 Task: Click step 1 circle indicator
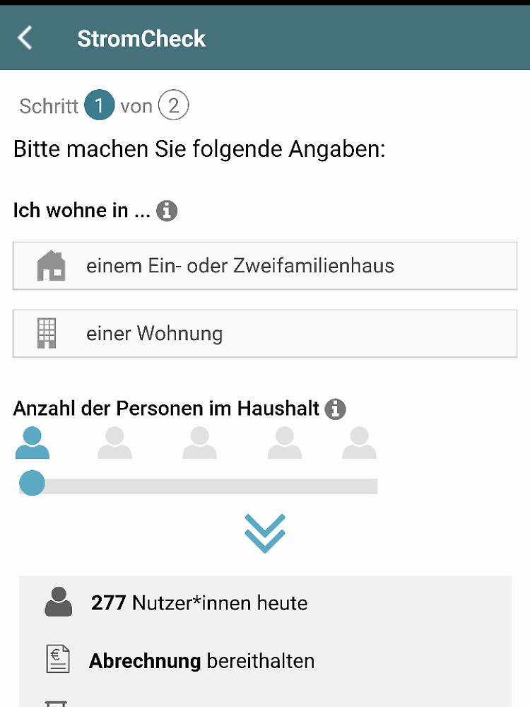(99, 105)
